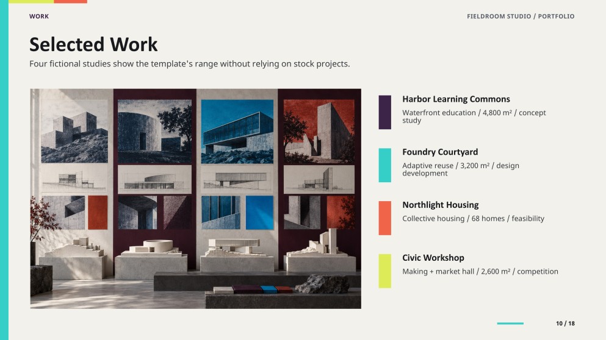Click the teal Foundry Courtyard swatch
The width and height of the screenshot is (606, 340).
click(385, 165)
